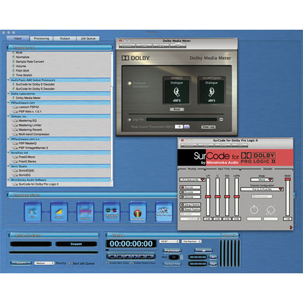The image size is (303, 303).
Task: Collapse the Minnetonka Audio Software group
Action: pos(8,180)
